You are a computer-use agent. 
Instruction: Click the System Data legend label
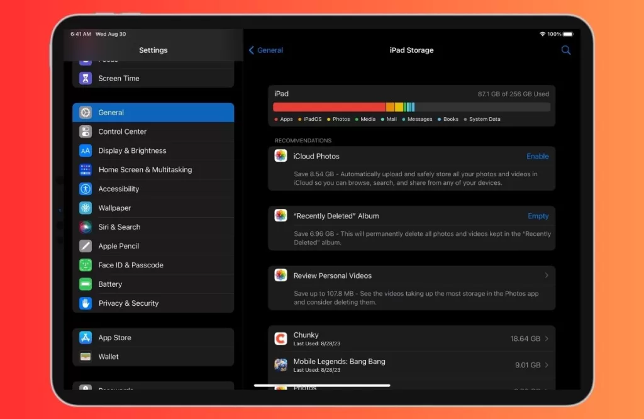tap(485, 119)
